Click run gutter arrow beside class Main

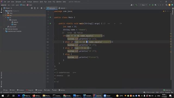51,17
